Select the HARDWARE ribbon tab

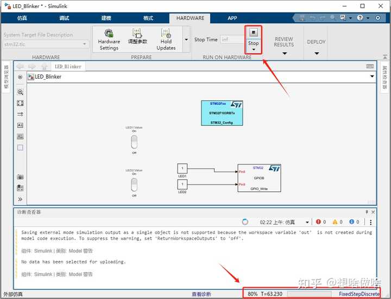tap(190, 18)
